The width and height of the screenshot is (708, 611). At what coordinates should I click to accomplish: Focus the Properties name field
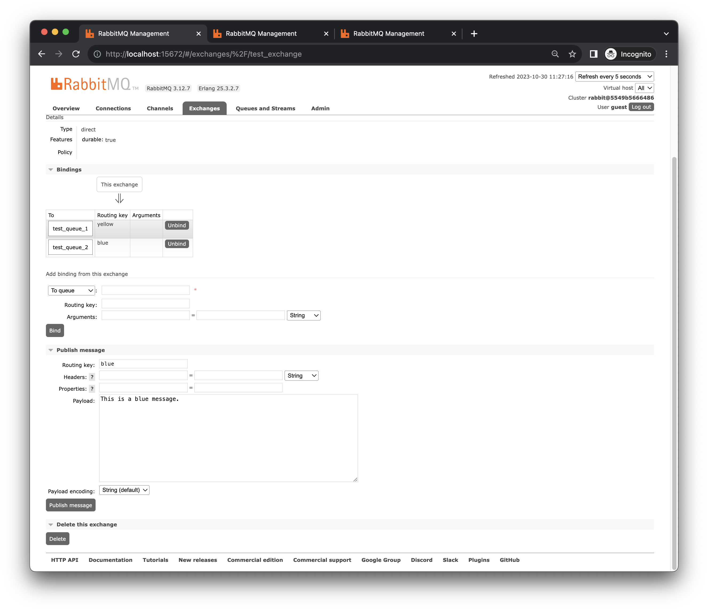tap(143, 387)
